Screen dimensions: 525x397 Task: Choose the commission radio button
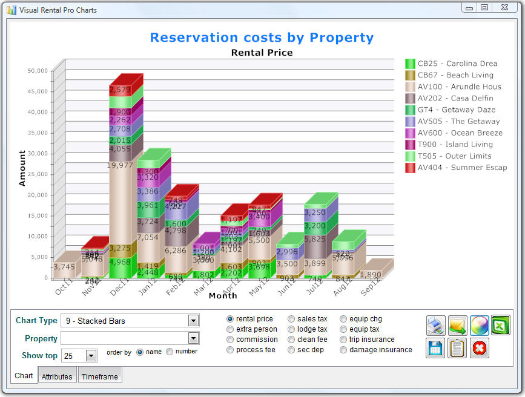click(x=230, y=340)
